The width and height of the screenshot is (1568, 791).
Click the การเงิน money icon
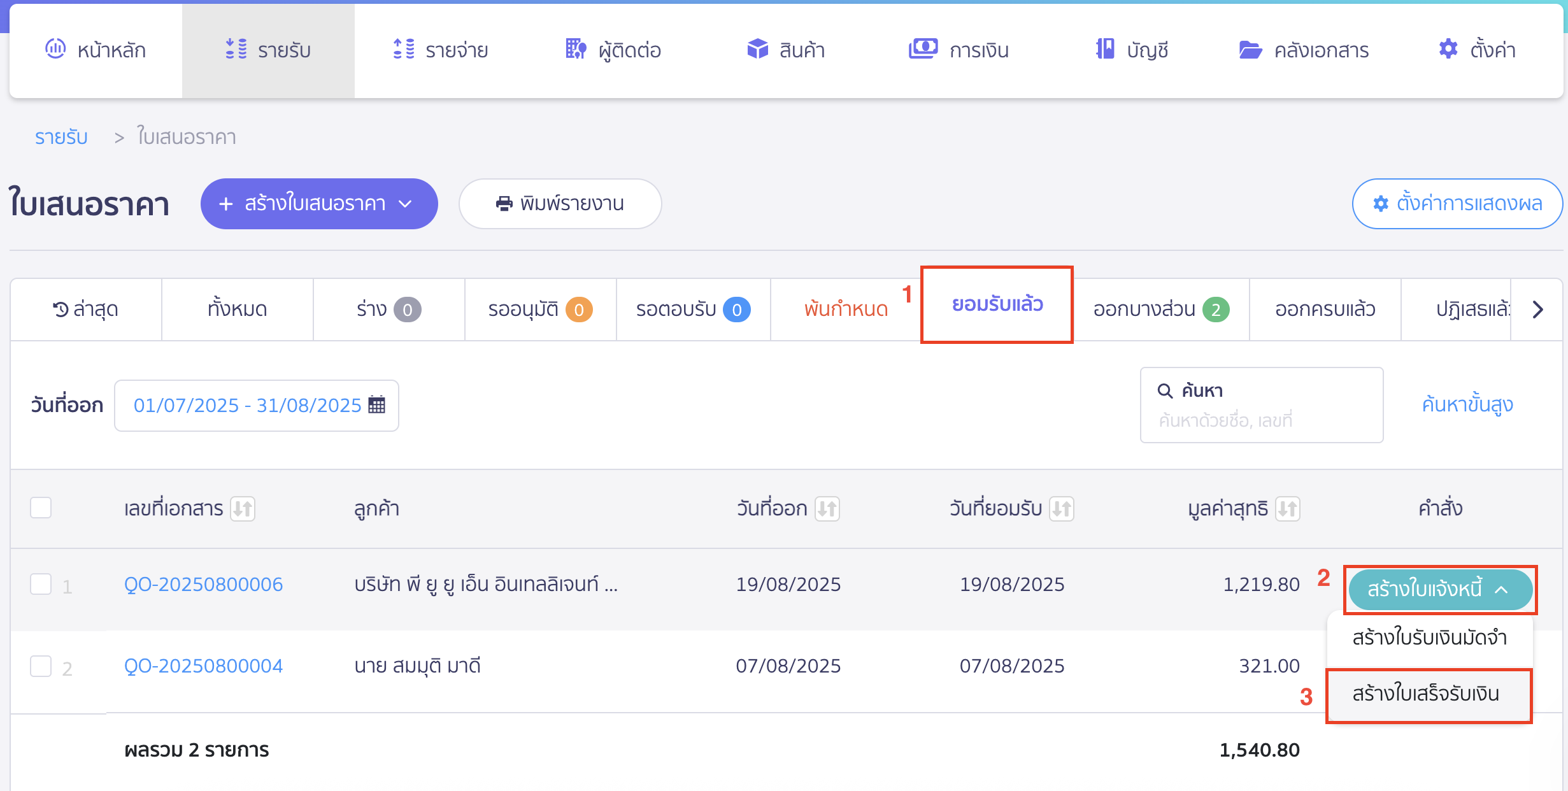923,48
